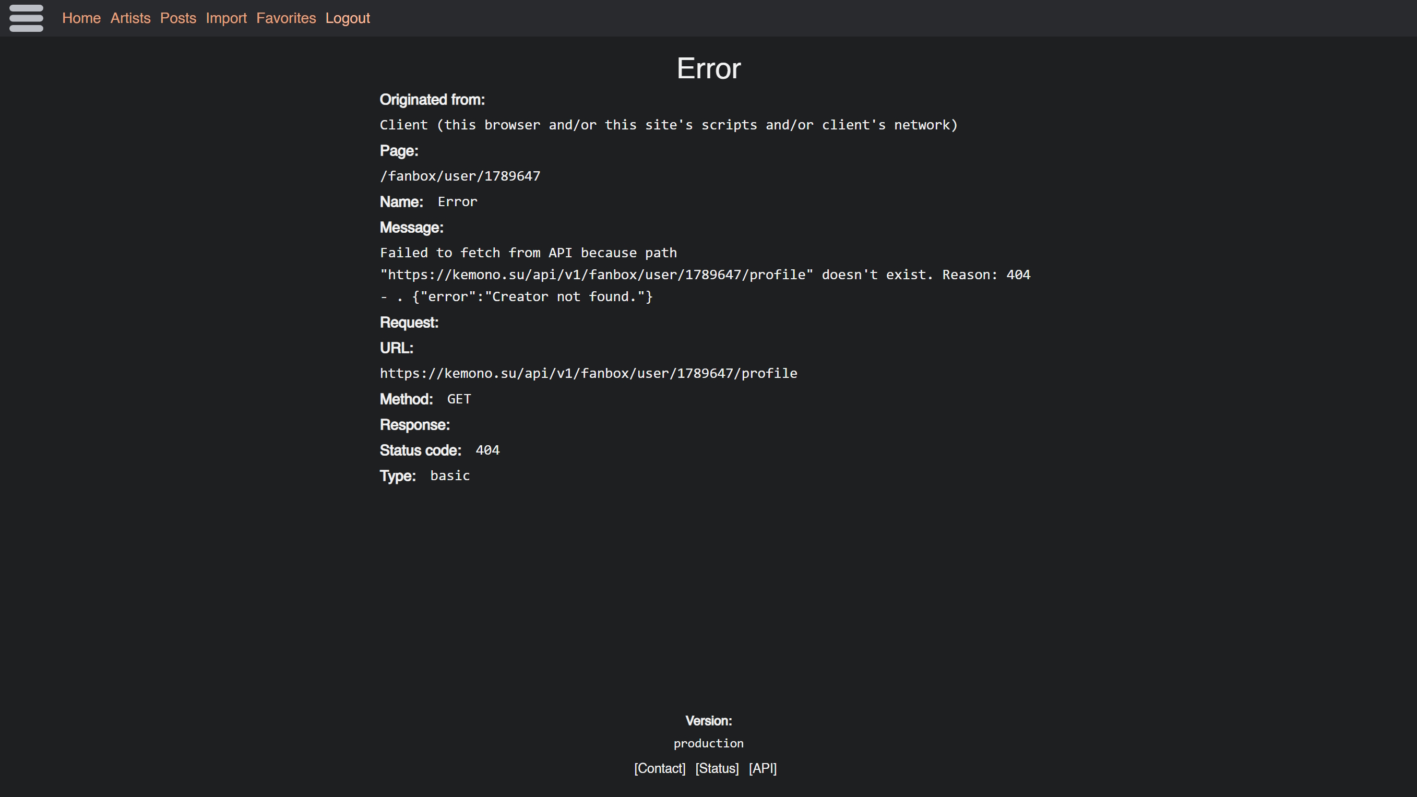Click the "basic" type value
Viewport: 1417px width, 797px height.
pos(450,476)
